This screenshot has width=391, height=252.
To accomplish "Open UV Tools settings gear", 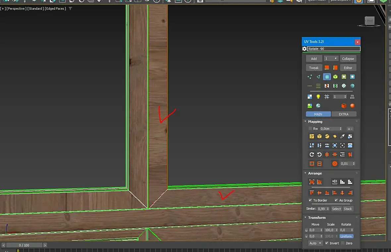I will click(x=304, y=49).
